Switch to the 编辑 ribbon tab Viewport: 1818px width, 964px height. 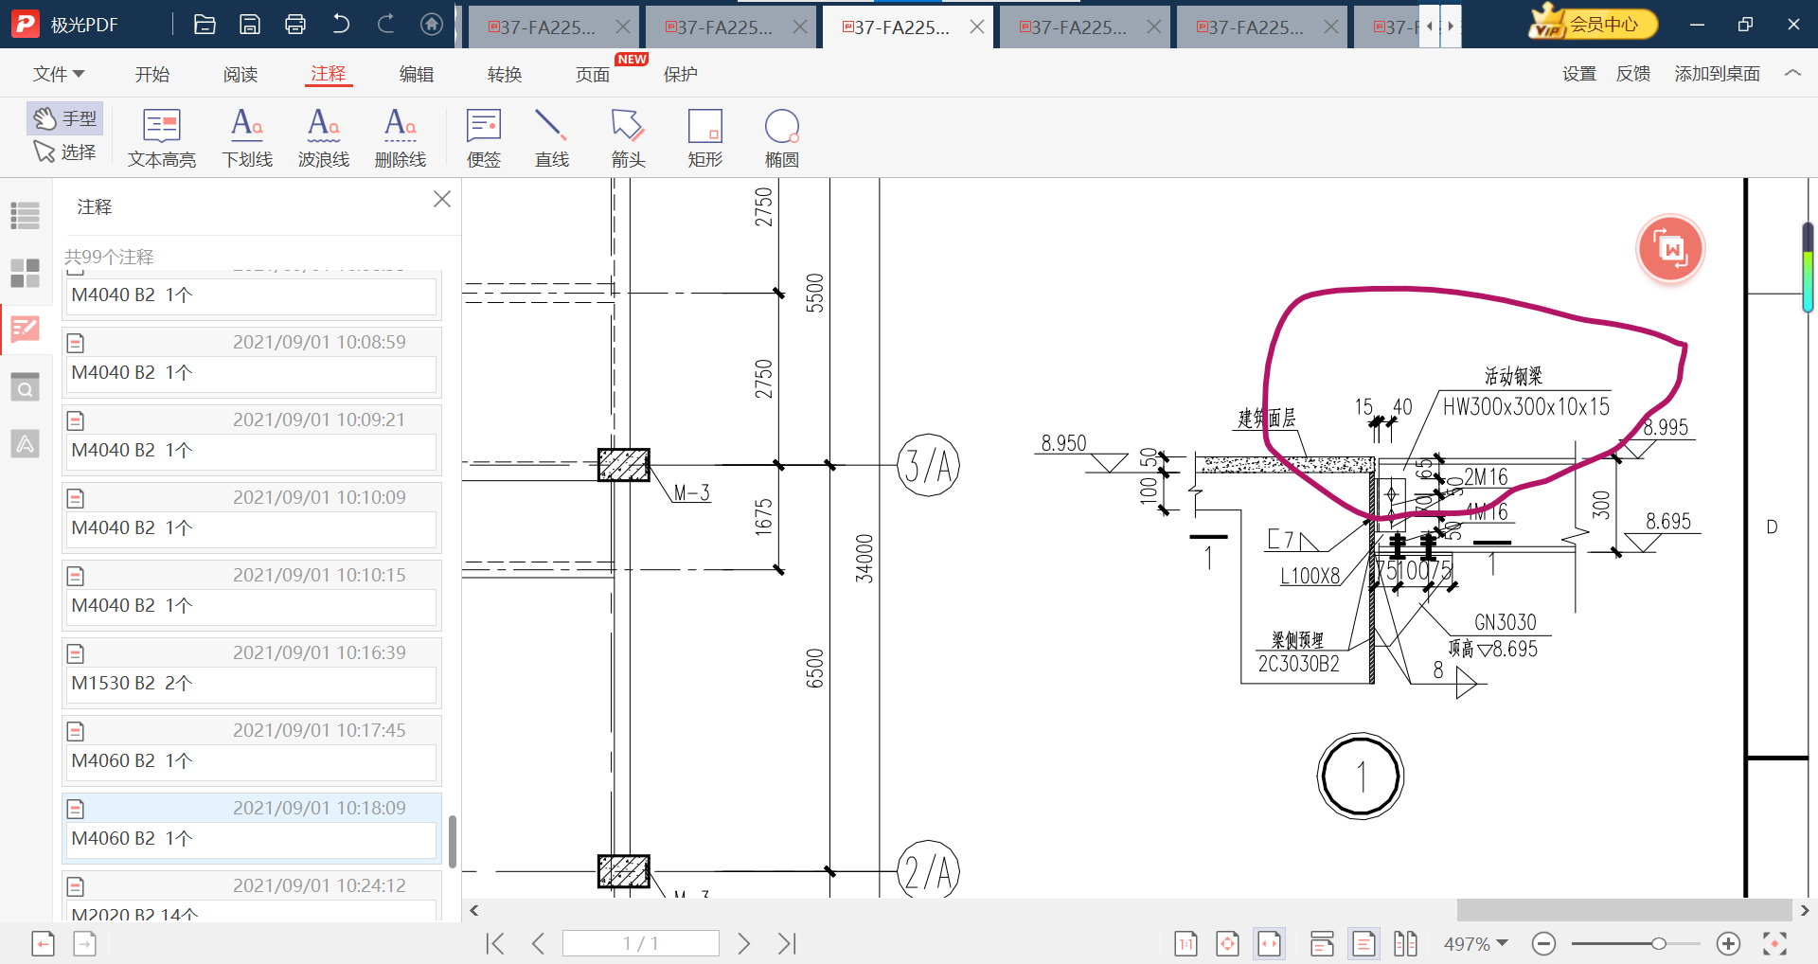pos(417,74)
